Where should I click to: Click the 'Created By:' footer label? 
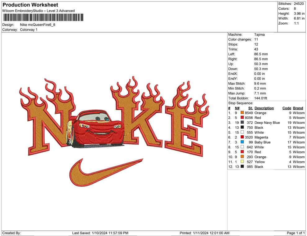click(11, 233)
